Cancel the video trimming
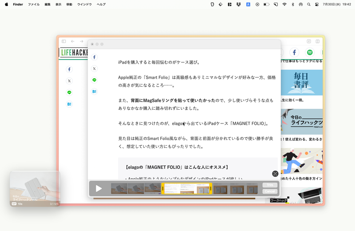The image size is (355, 231). 269,191
